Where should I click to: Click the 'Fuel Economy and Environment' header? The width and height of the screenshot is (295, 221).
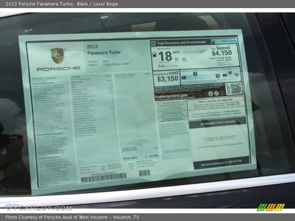point(181,43)
